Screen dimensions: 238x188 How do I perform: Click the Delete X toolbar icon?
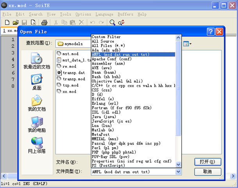[82, 22]
